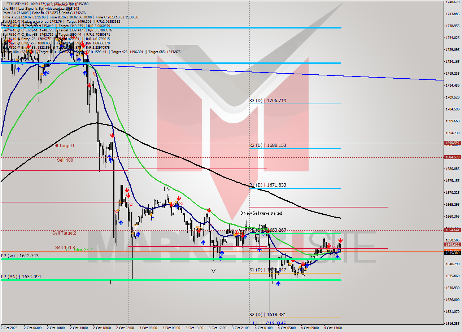The image size is (462, 332).
Task: Click the 'R1 (D) | 1671.833' pivot label
Action: (267, 185)
